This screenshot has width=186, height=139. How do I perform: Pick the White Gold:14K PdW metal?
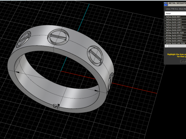tap(175, 43)
